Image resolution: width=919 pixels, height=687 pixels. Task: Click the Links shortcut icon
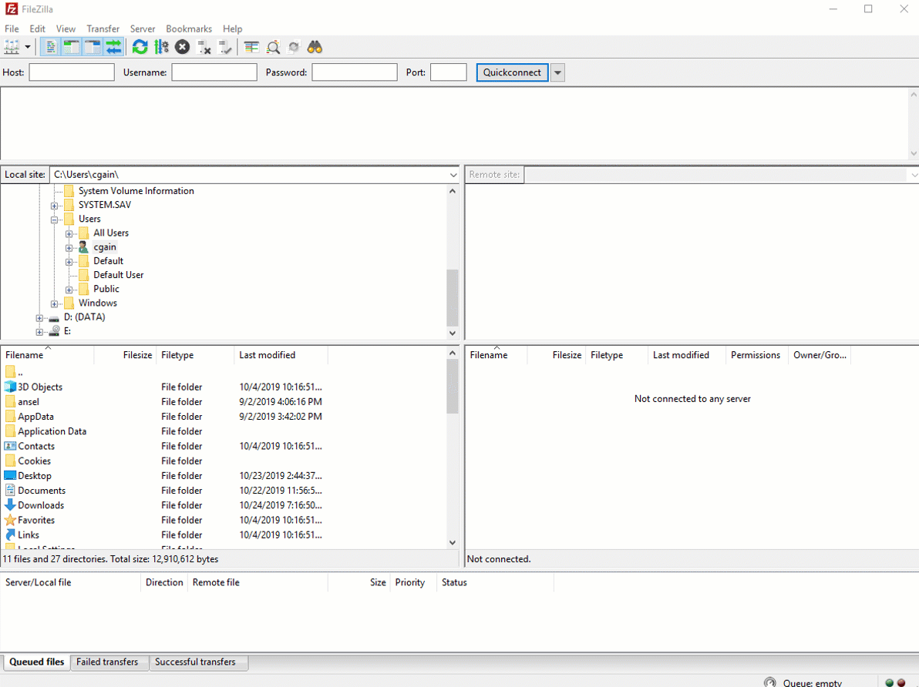point(10,535)
